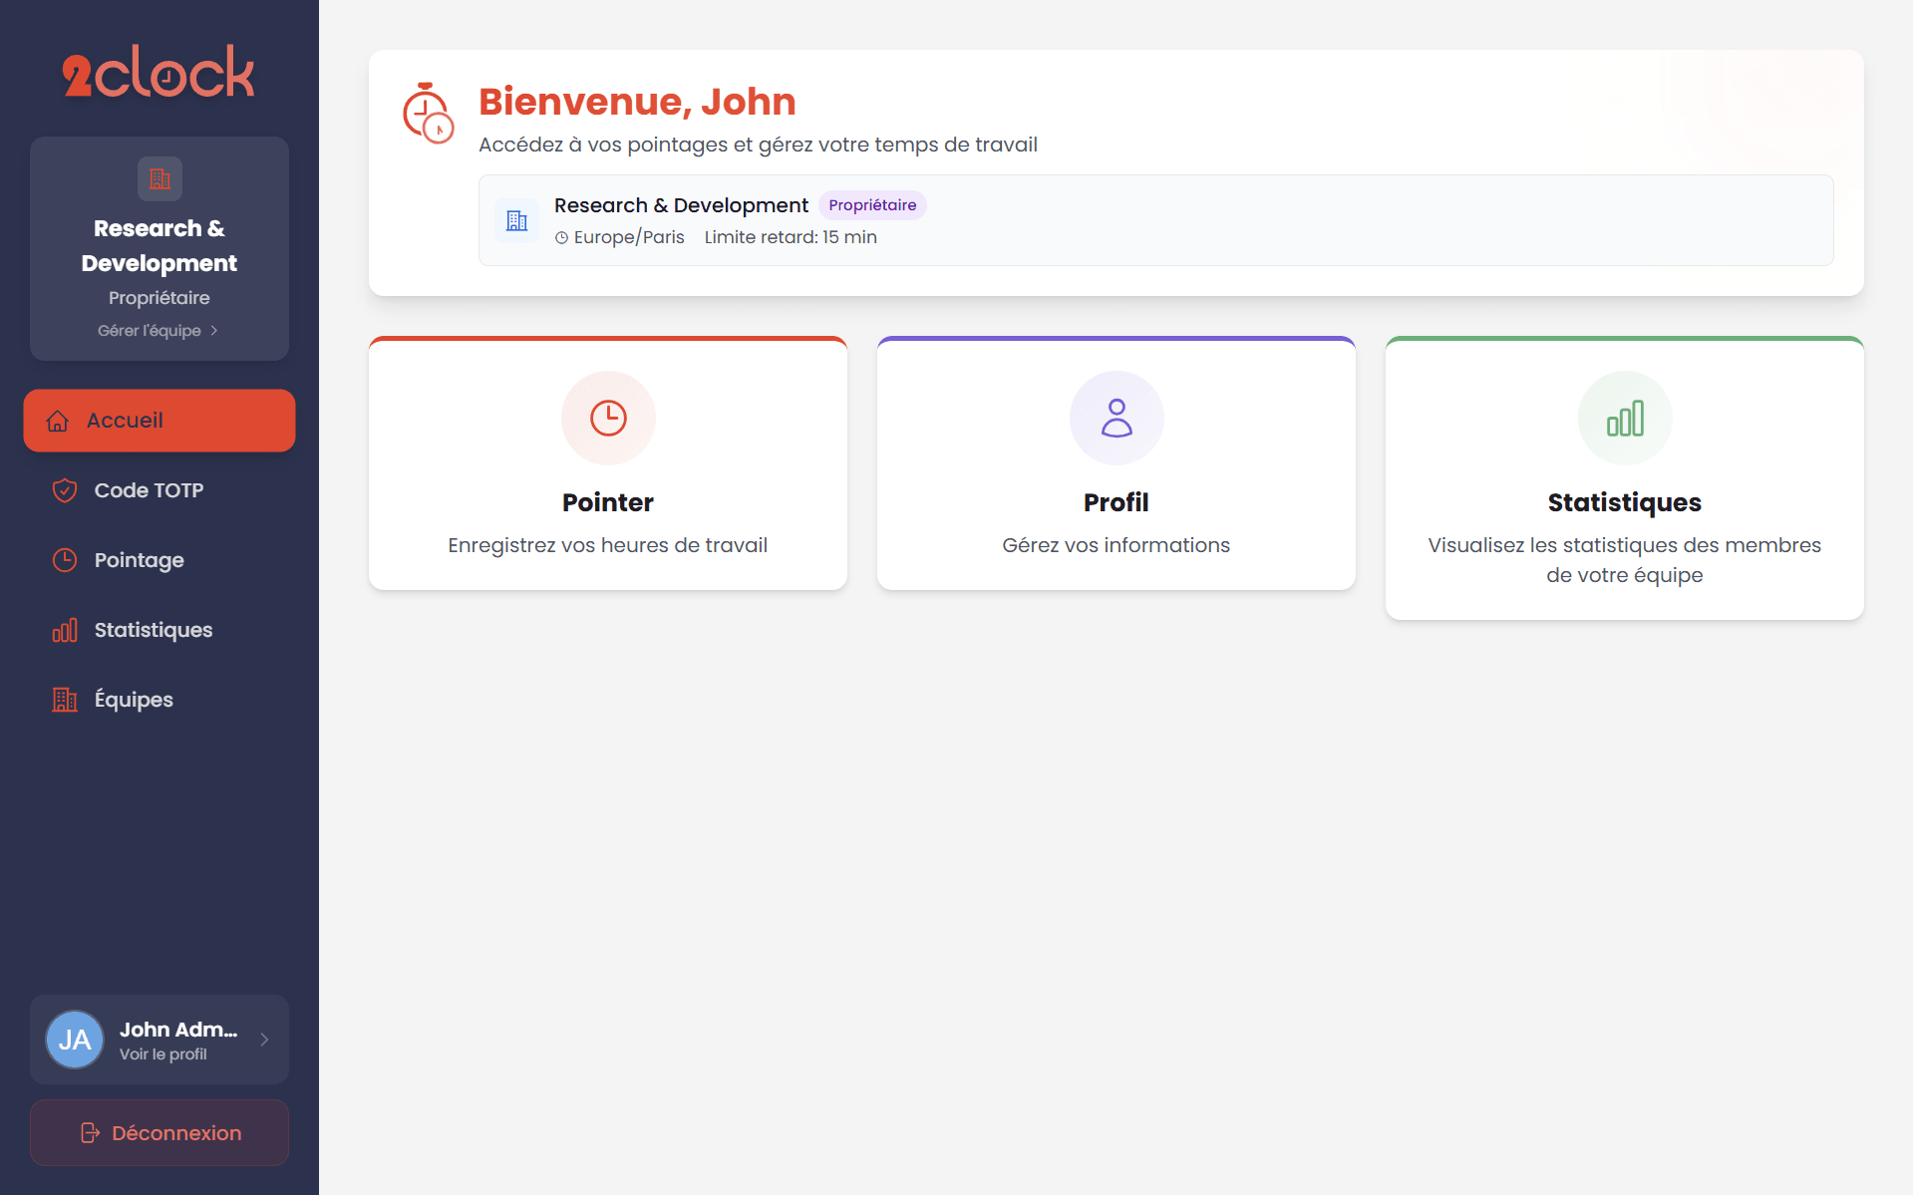Click the shield icon next to Code TOTP
Screen dimensions: 1913x1195
65,490
